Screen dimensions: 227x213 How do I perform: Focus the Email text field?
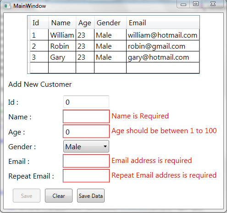[x=86, y=161]
